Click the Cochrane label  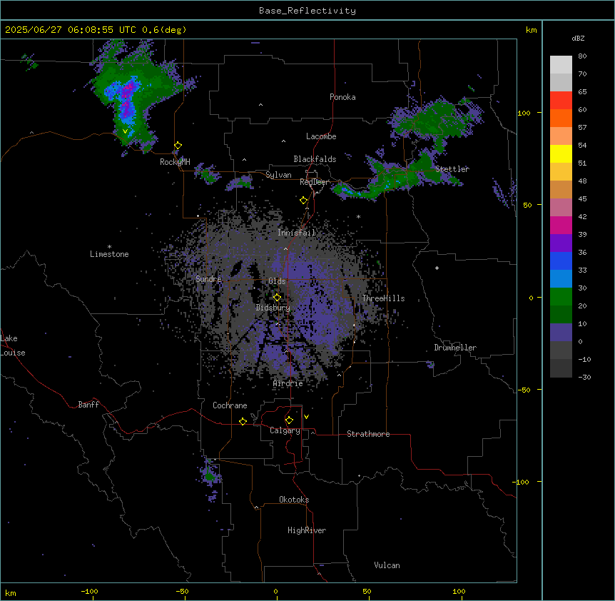[x=230, y=405]
